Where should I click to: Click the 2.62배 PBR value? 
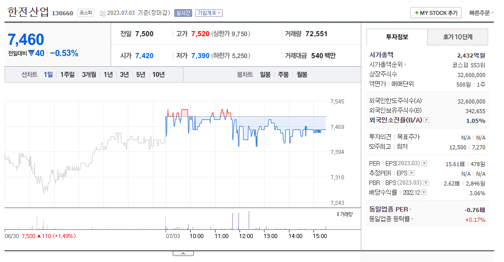[x=452, y=184]
